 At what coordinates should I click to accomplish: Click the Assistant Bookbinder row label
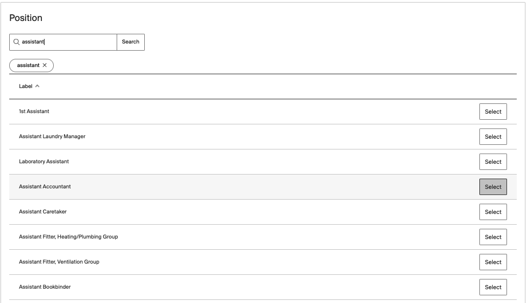(x=45, y=287)
